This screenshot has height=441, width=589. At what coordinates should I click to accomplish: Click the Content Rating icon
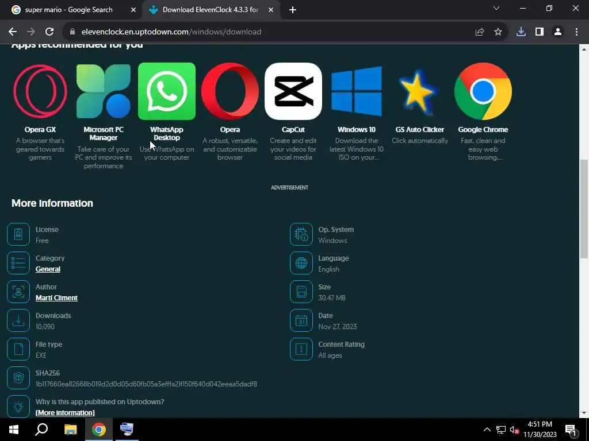coord(301,349)
